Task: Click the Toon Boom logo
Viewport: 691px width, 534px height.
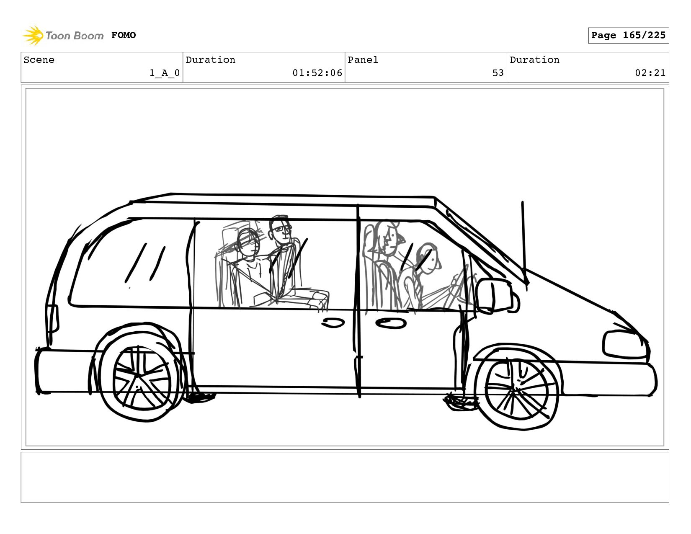Action: (63, 35)
